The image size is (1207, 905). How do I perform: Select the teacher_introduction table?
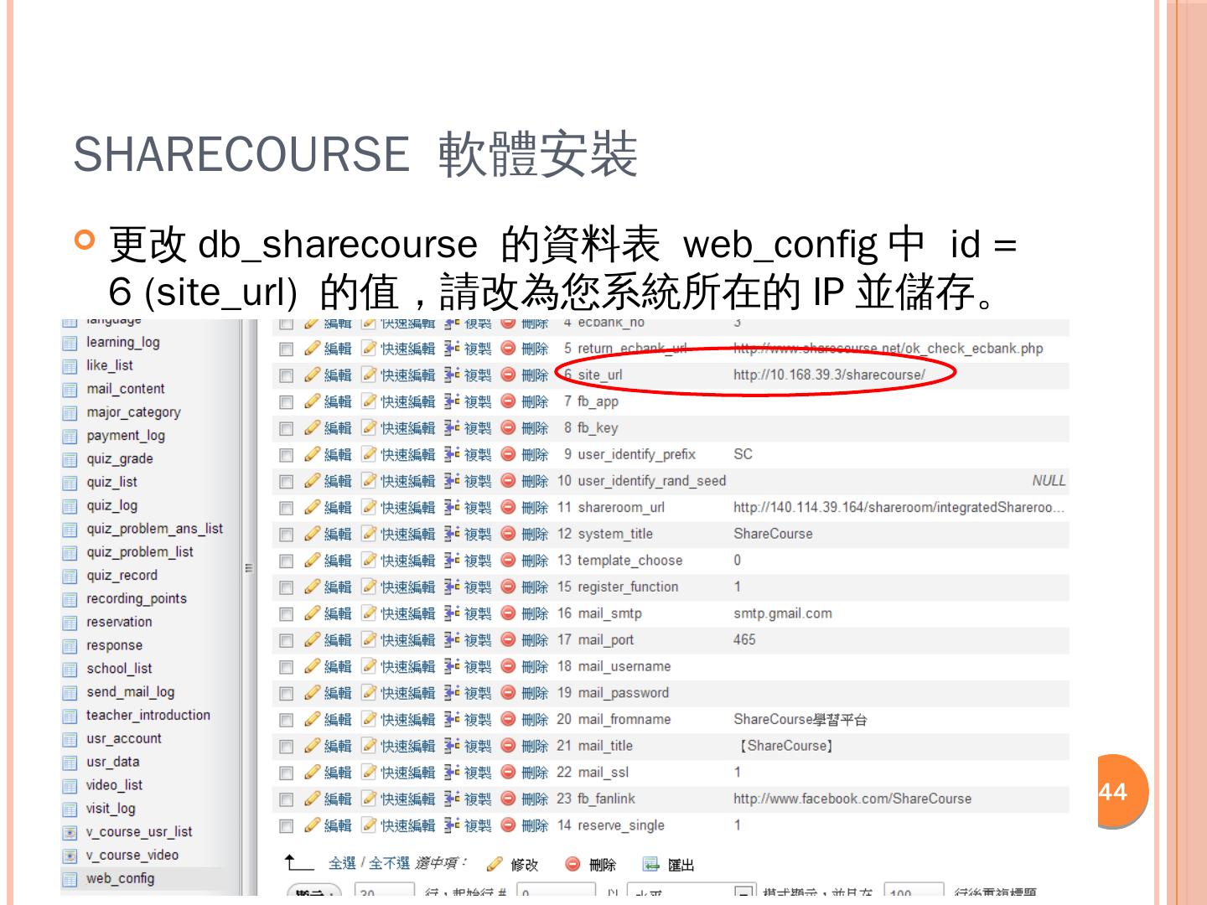148,715
